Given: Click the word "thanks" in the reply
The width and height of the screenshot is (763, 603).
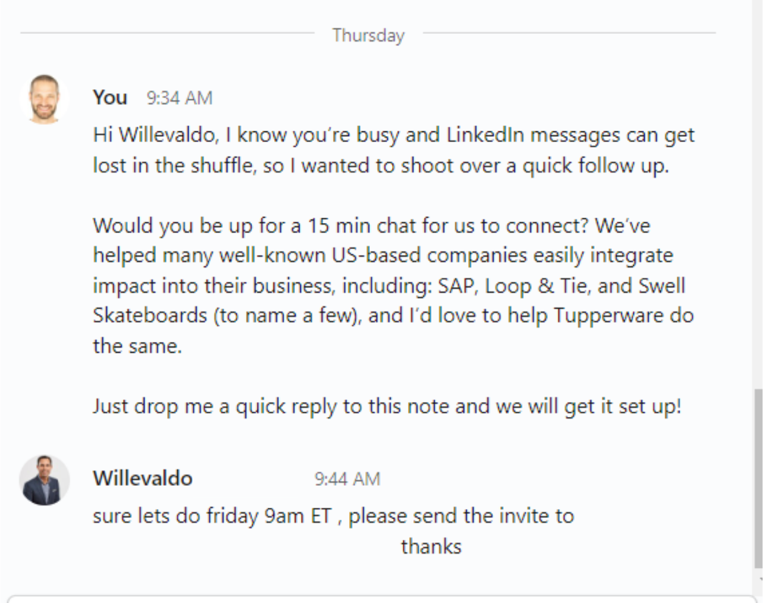Looking at the screenshot, I should click(x=431, y=547).
